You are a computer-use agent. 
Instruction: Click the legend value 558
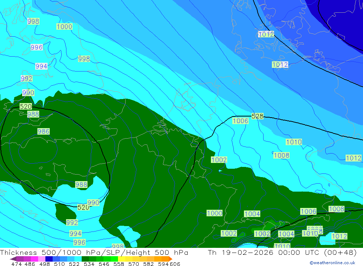coord(119,264)
